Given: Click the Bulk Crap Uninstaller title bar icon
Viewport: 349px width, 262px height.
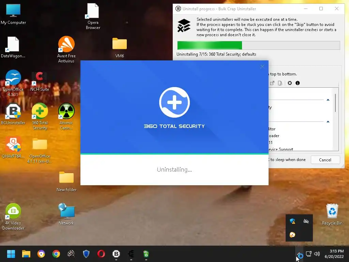Looking at the screenshot, I should point(178,9).
